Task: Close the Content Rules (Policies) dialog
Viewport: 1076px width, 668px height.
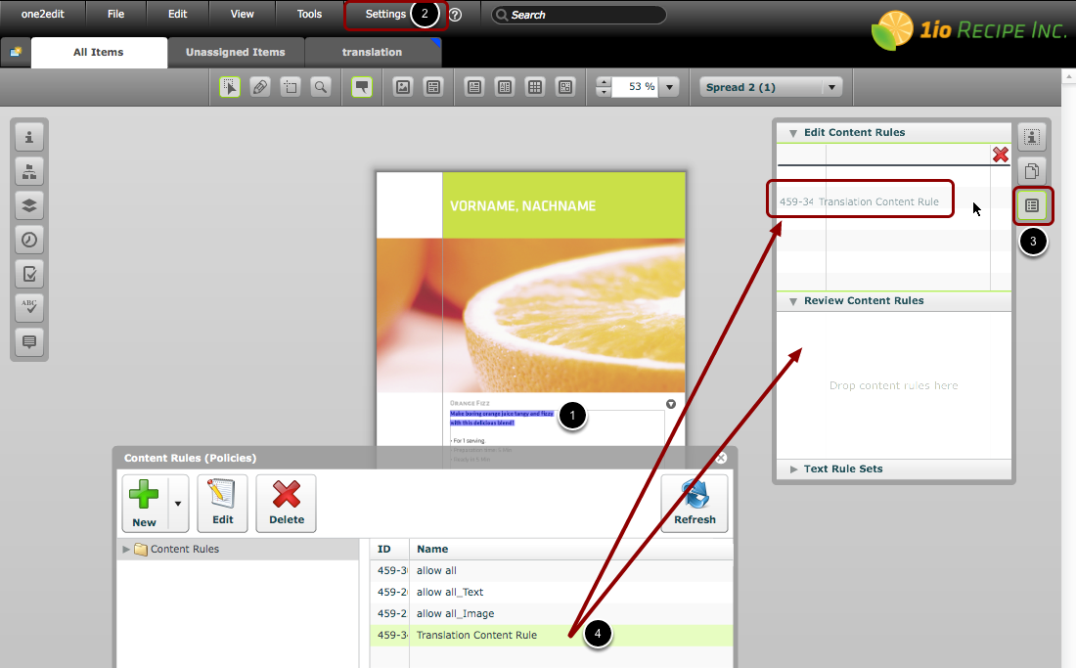Action: [721, 458]
